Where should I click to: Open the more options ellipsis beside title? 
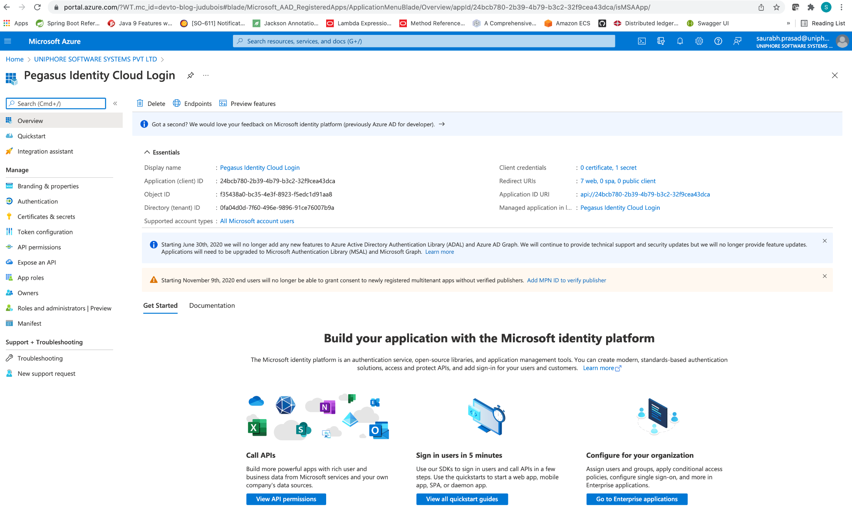click(206, 75)
